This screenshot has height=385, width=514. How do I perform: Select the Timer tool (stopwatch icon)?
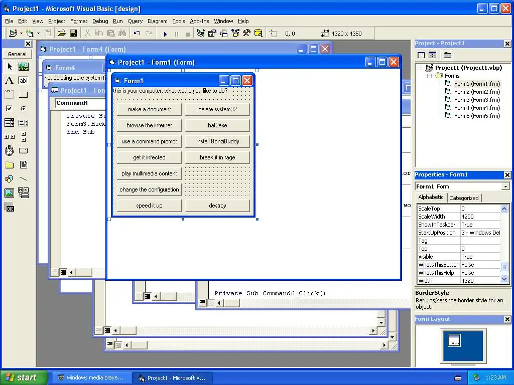10,150
